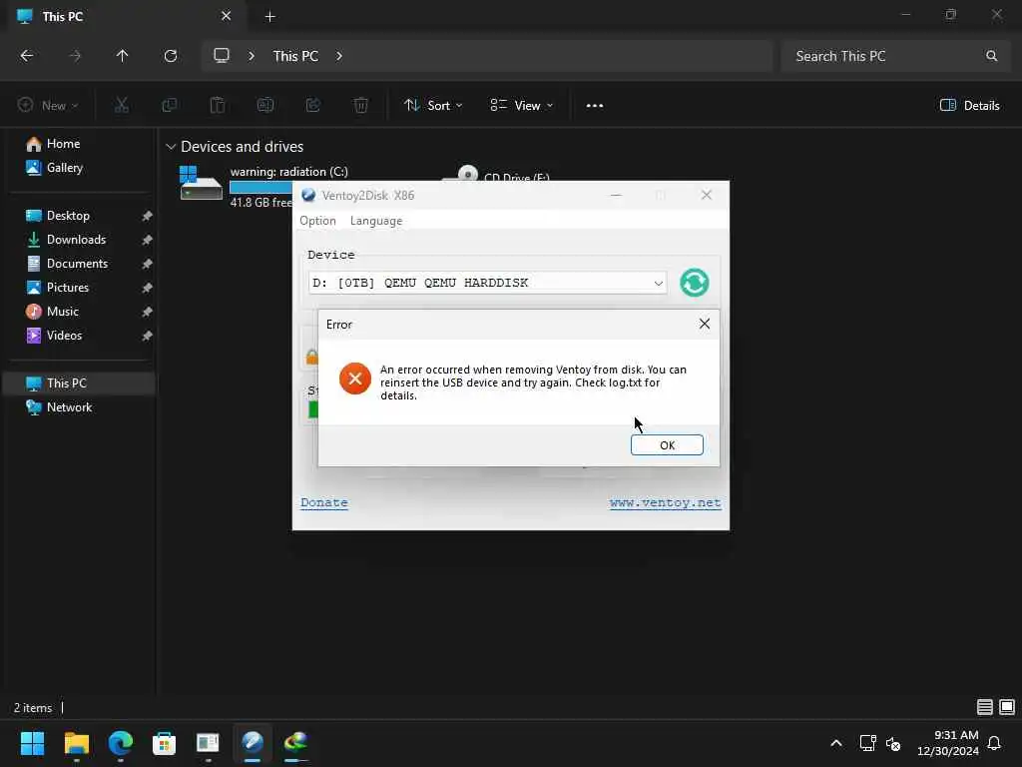Refresh the File Explorer view
Viewport: 1022px width, 767px height.
171,56
